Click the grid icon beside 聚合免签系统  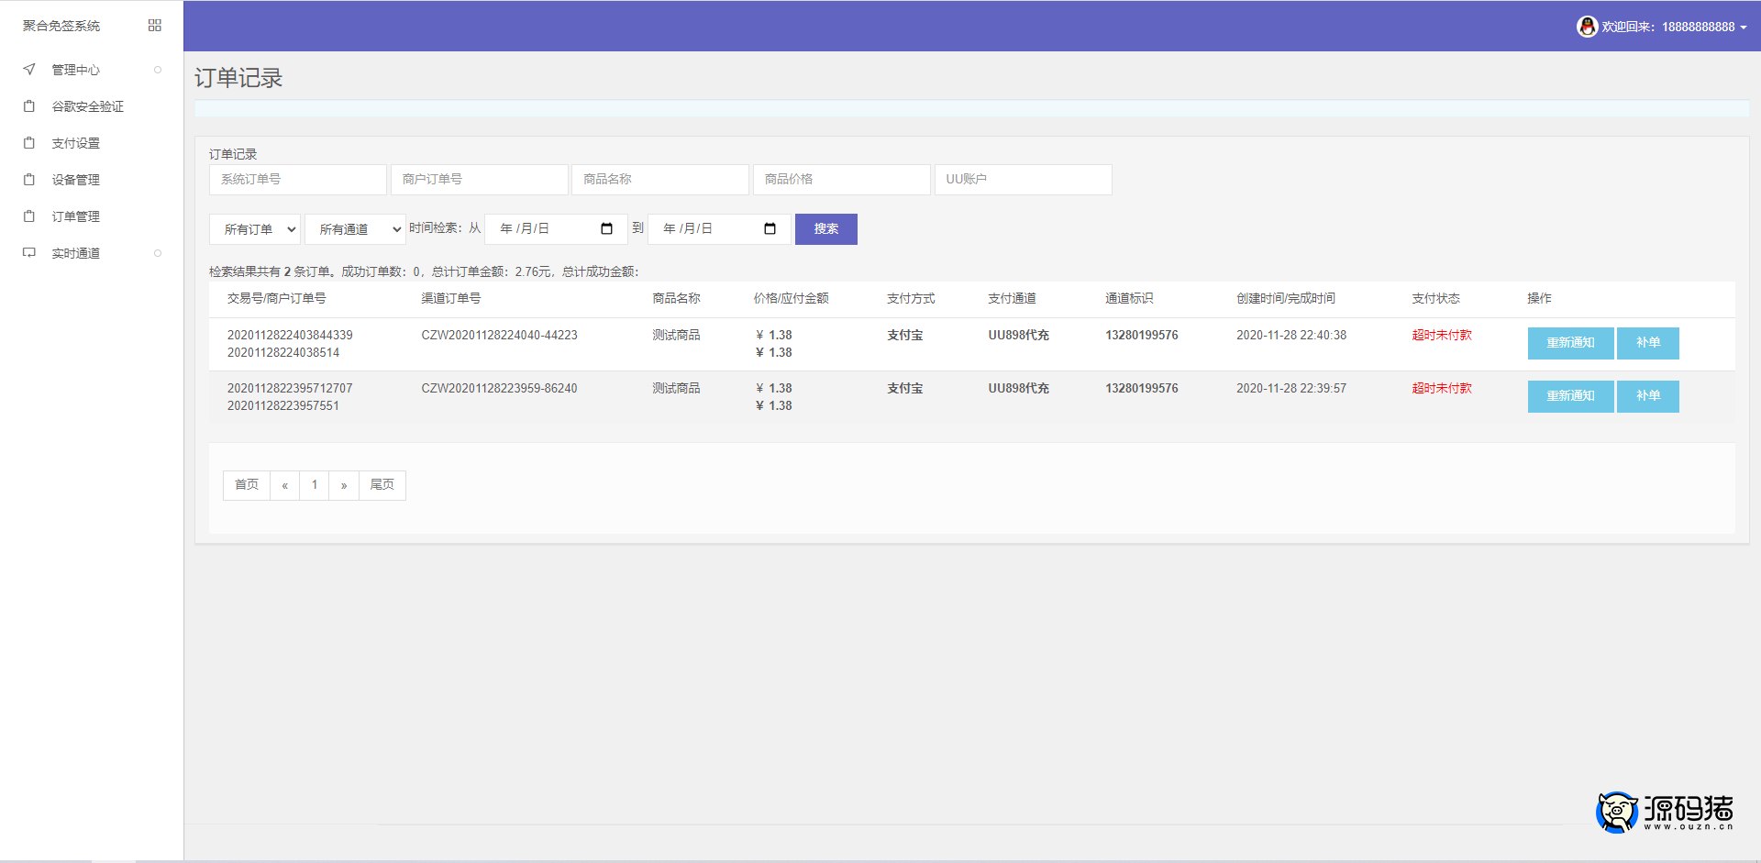click(154, 26)
